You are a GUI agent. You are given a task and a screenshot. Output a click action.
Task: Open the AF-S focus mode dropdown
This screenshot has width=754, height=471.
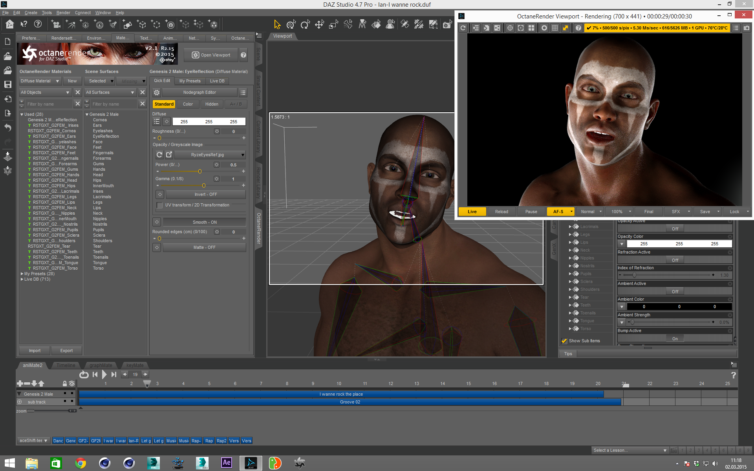coord(571,212)
